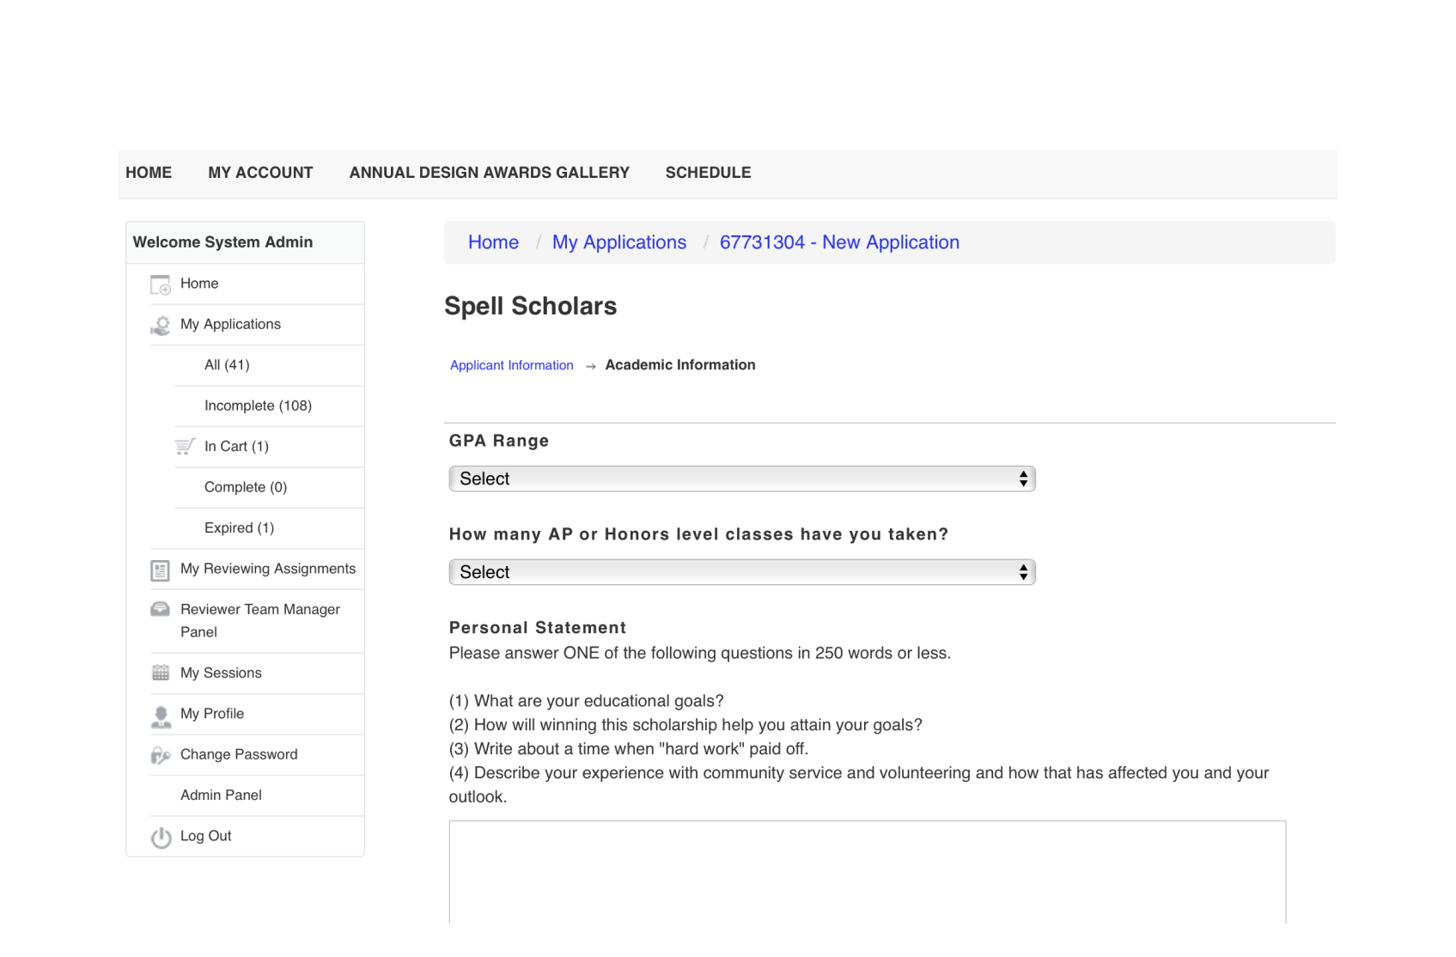Image resolution: width=1456 pixels, height=957 pixels.
Task: Follow the My Applications breadcrumb link
Action: click(x=618, y=243)
